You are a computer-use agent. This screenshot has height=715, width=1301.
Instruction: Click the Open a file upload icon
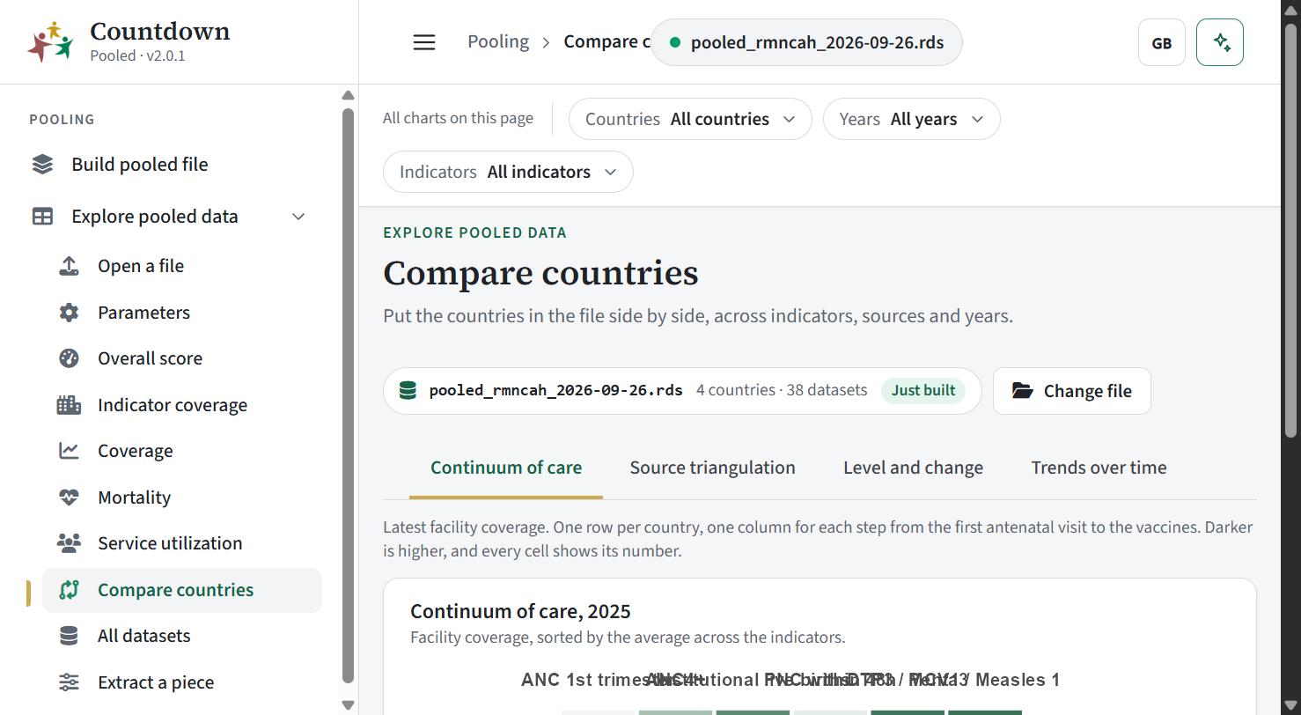69,266
